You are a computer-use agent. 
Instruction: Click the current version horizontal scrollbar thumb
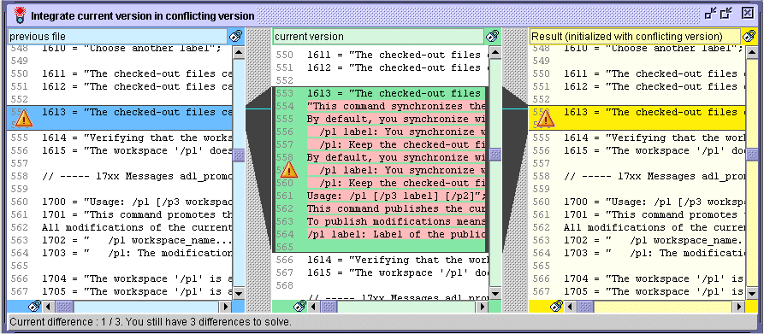tap(329, 307)
